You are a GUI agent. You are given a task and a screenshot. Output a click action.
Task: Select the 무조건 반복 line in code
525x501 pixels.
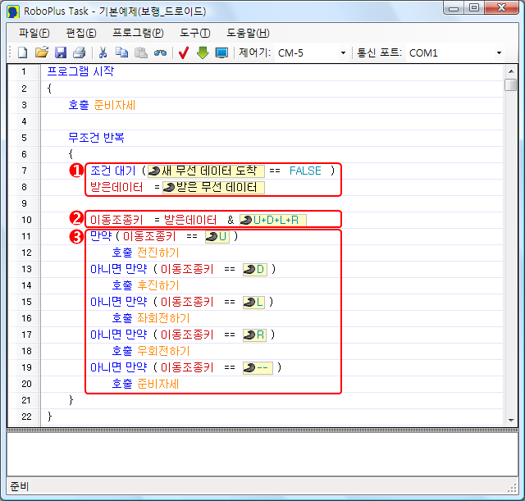tap(96, 137)
